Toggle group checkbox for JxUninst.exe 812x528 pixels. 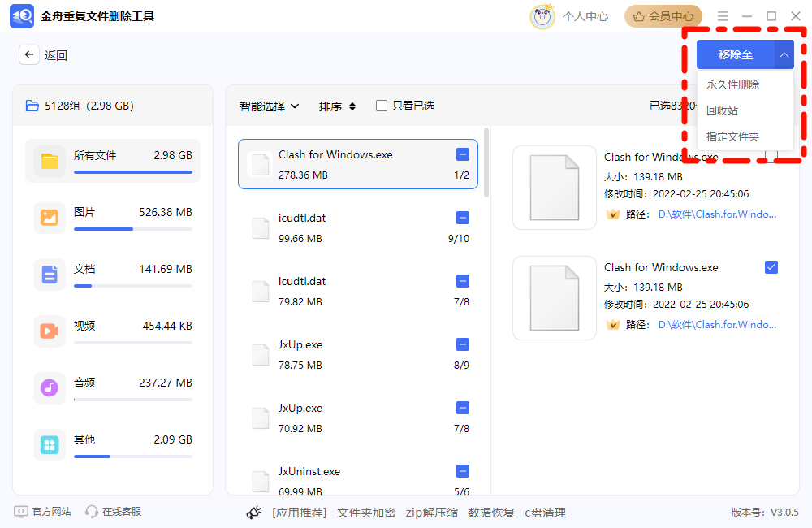[463, 471]
